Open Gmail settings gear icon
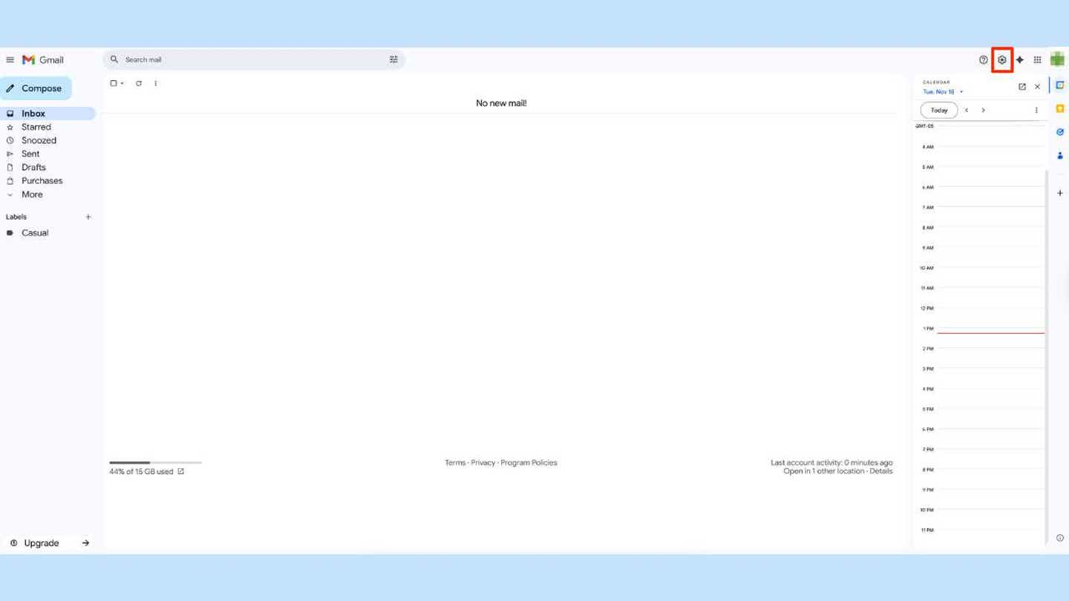Screen dimensions: 1069x601 click(1001, 60)
